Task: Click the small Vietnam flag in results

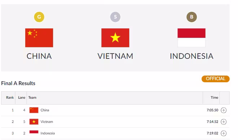Action: point(34,122)
